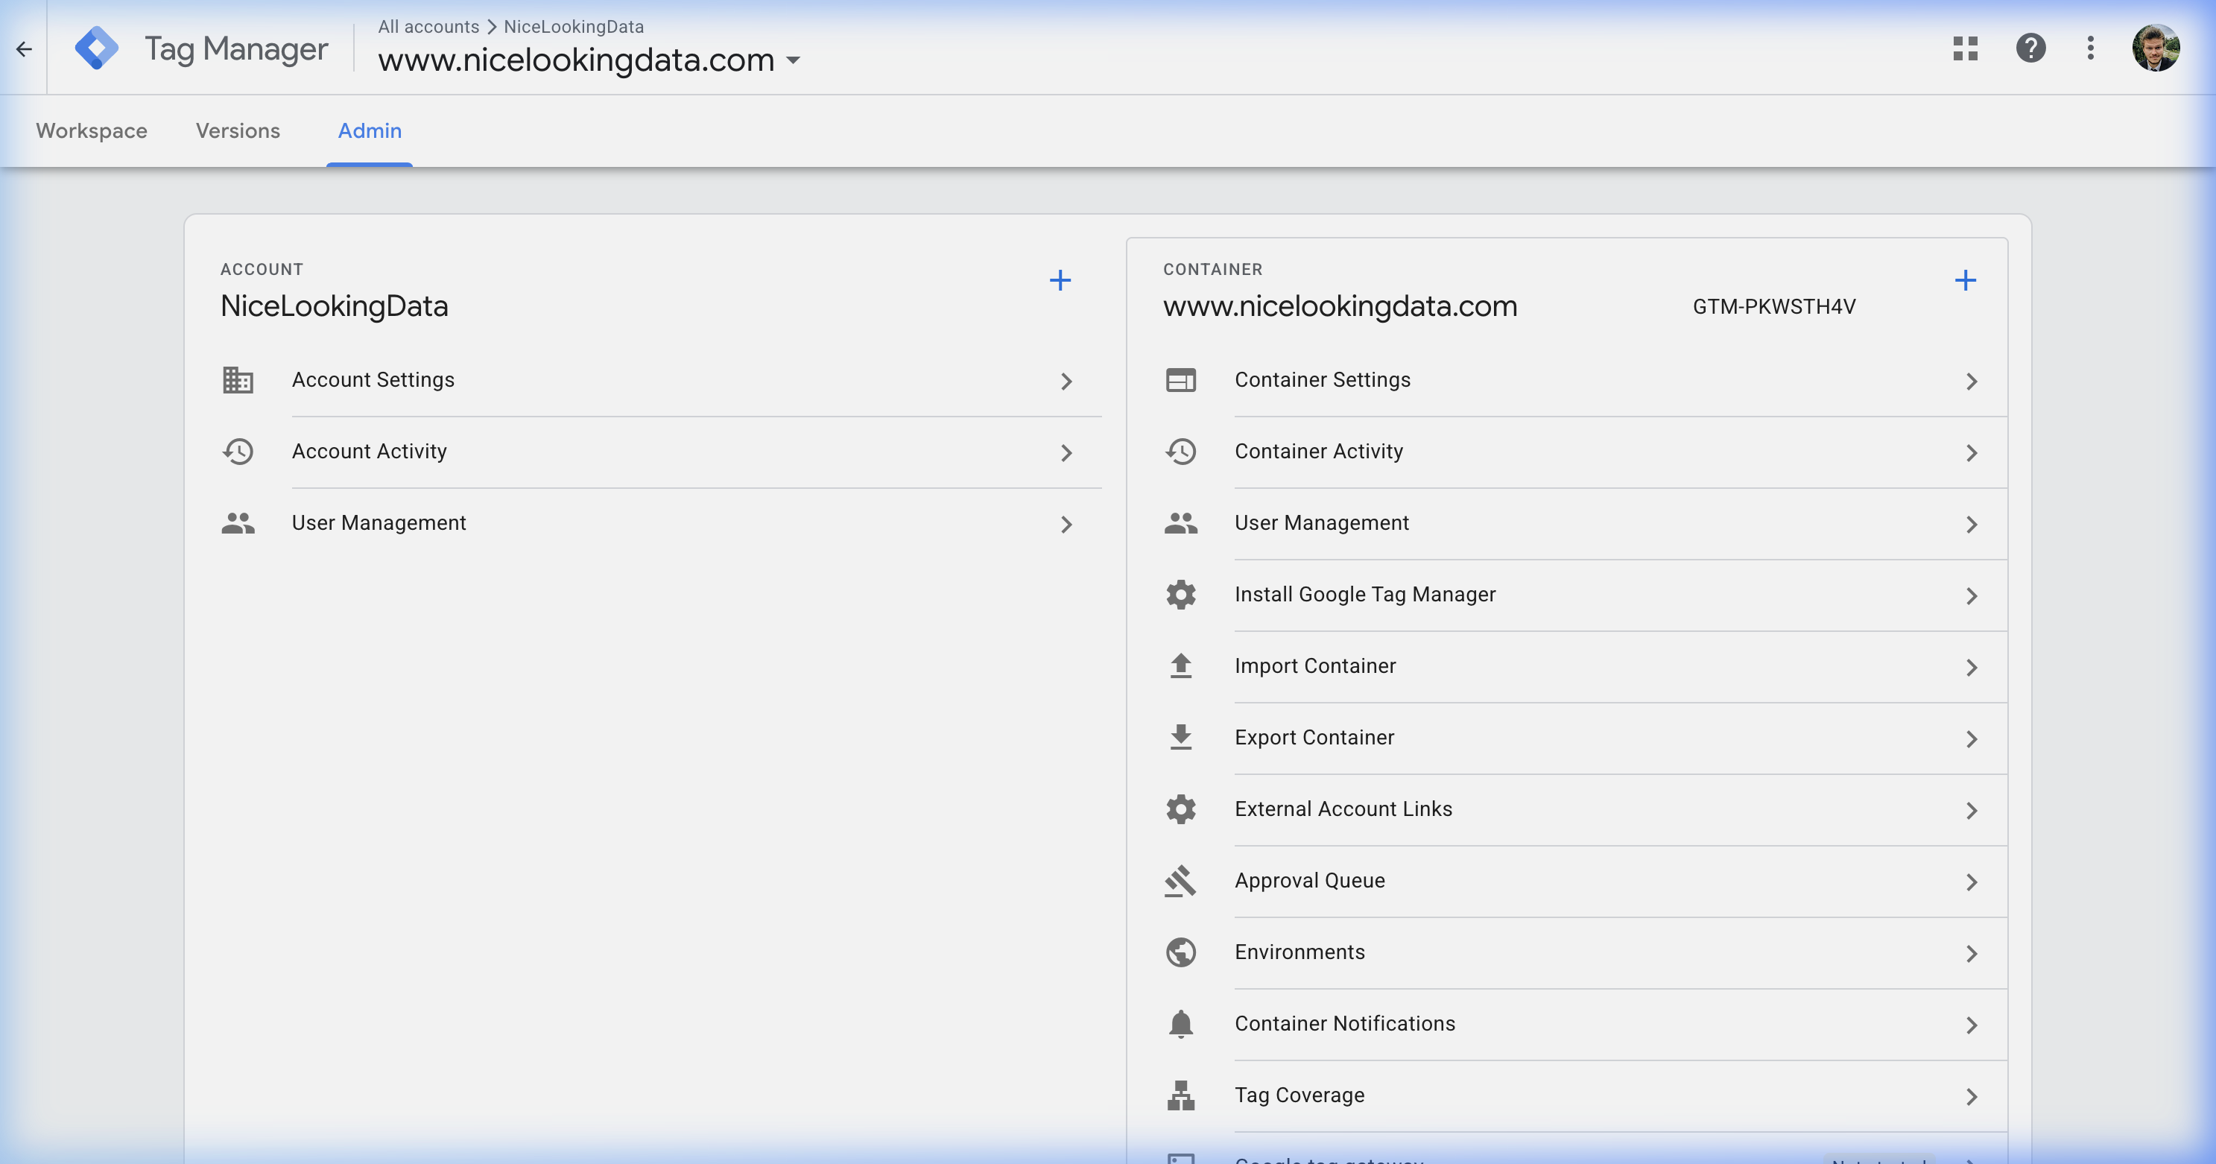Open the Google apps grid menu
Screen dimensions: 2216x1164
1966,49
